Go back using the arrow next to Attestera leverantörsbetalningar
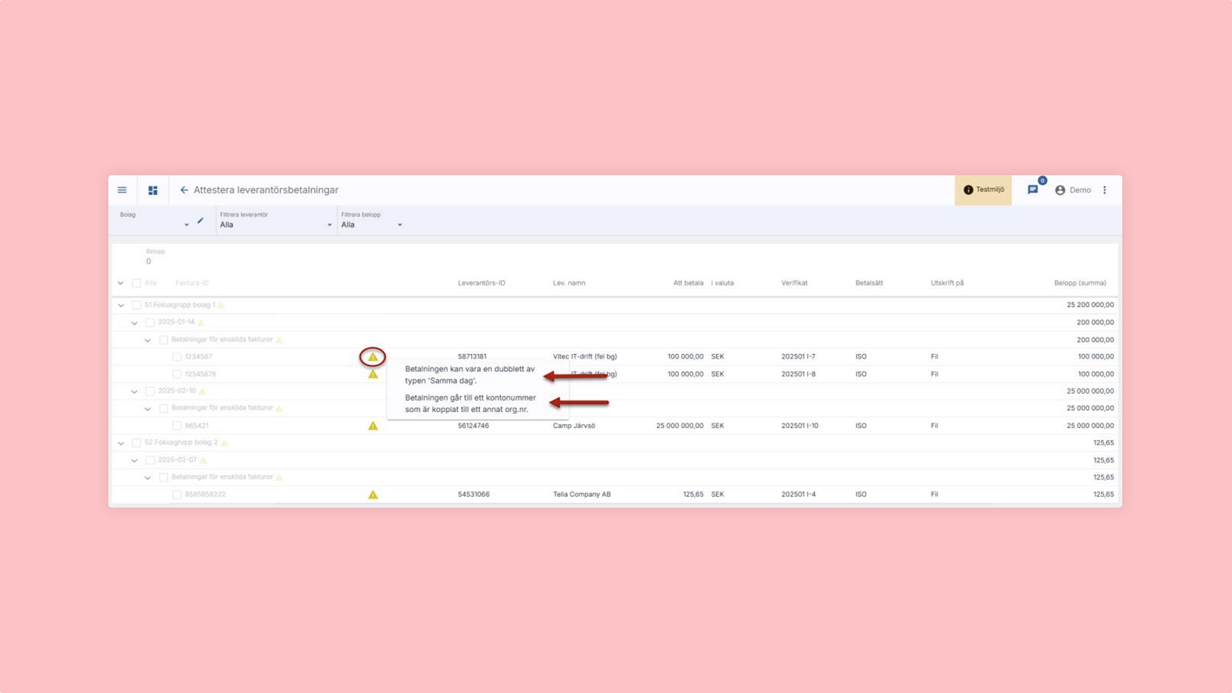Screen dimensions: 1232x693 click(184, 190)
